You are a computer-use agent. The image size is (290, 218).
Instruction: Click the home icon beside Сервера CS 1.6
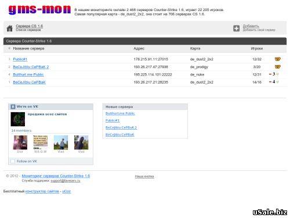(9, 28)
